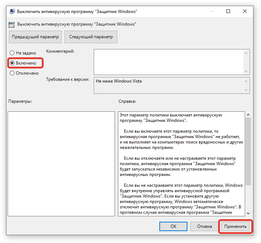The height and width of the screenshot is (243, 261).
Task: Click help text first paragraph "Этот параметр политики"
Action: click(x=171, y=118)
